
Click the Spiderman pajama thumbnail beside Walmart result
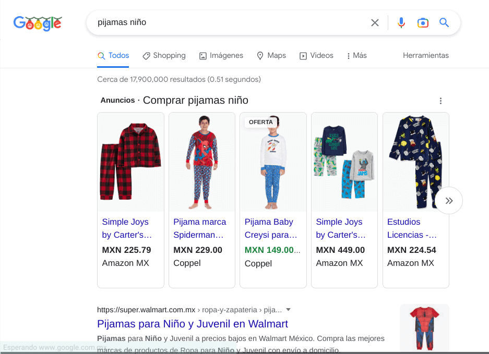tap(424, 326)
